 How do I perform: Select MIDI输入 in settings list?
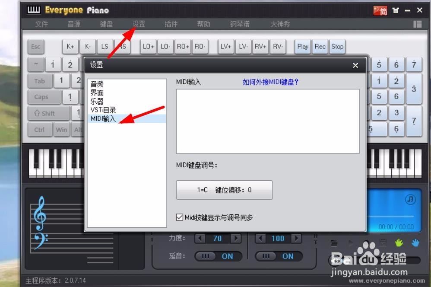point(127,118)
